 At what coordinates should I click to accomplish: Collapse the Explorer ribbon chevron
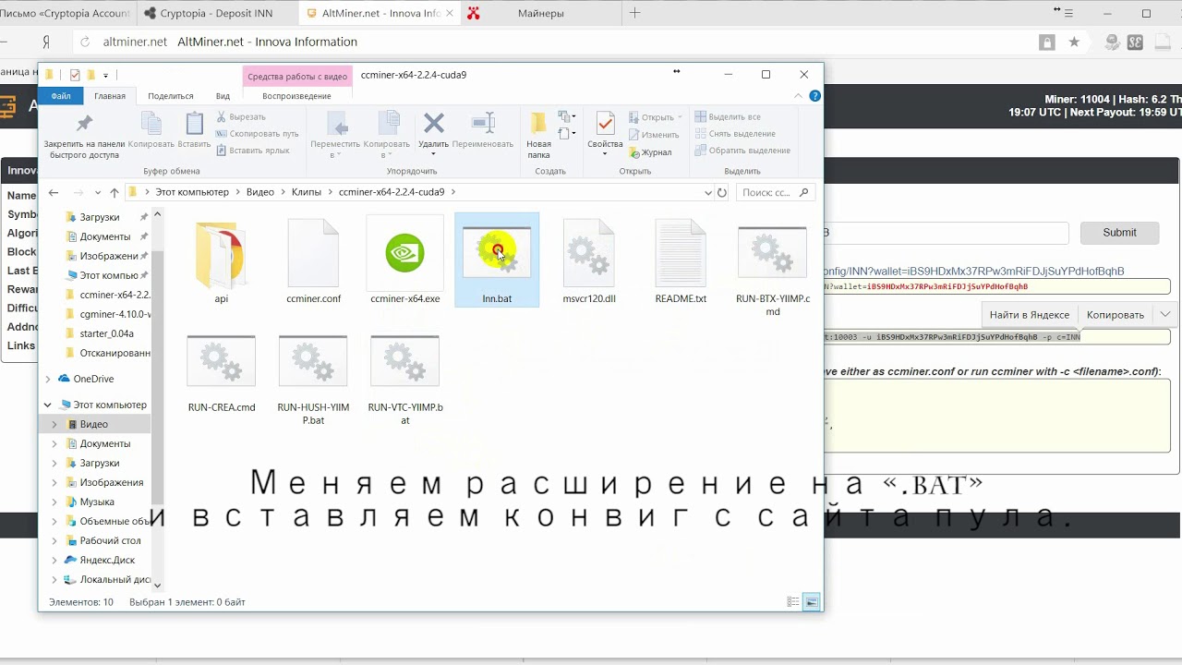click(799, 96)
